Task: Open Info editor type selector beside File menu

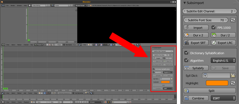Action: click(3, 5)
